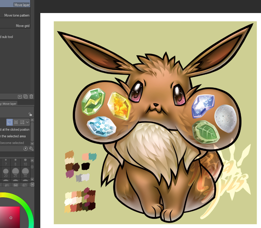Enable the dotted tone pattern move-target mode
The width and height of the screenshot is (261, 228).
point(16,122)
